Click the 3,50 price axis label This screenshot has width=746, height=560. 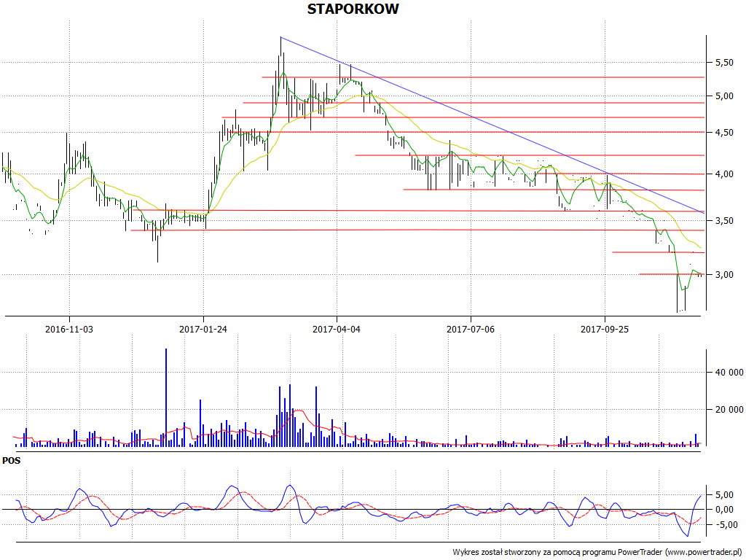[x=723, y=220]
